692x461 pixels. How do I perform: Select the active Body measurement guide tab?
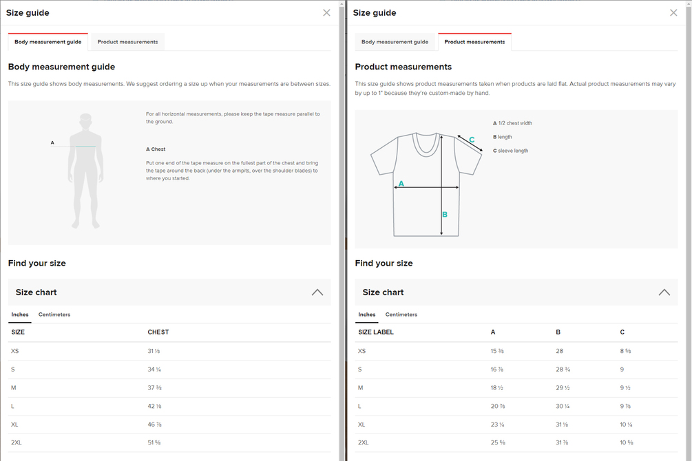click(48, 42)
